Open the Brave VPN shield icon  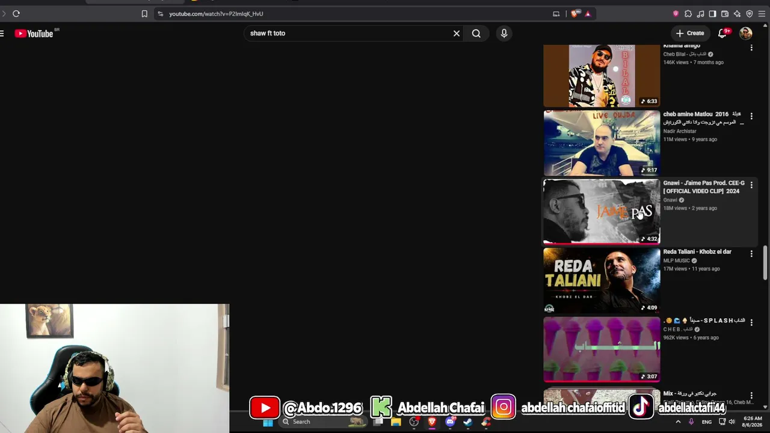[750, 14]
